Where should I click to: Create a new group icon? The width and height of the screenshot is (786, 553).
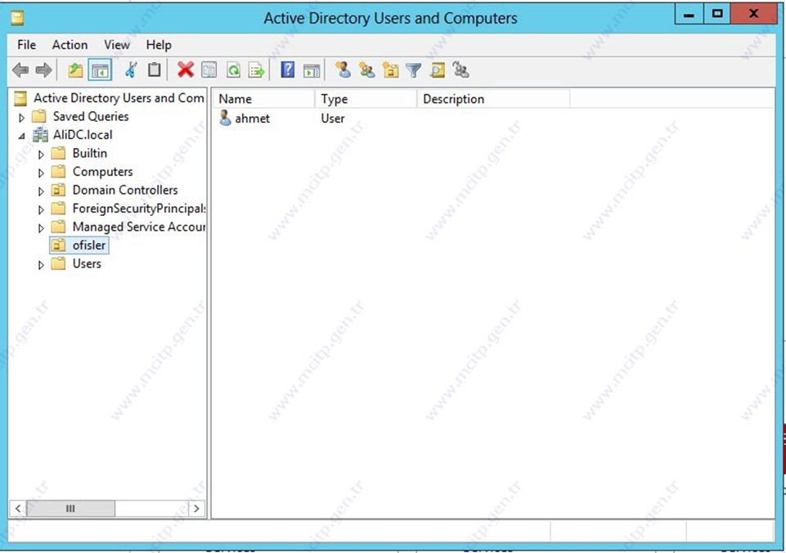pos(367,70)
